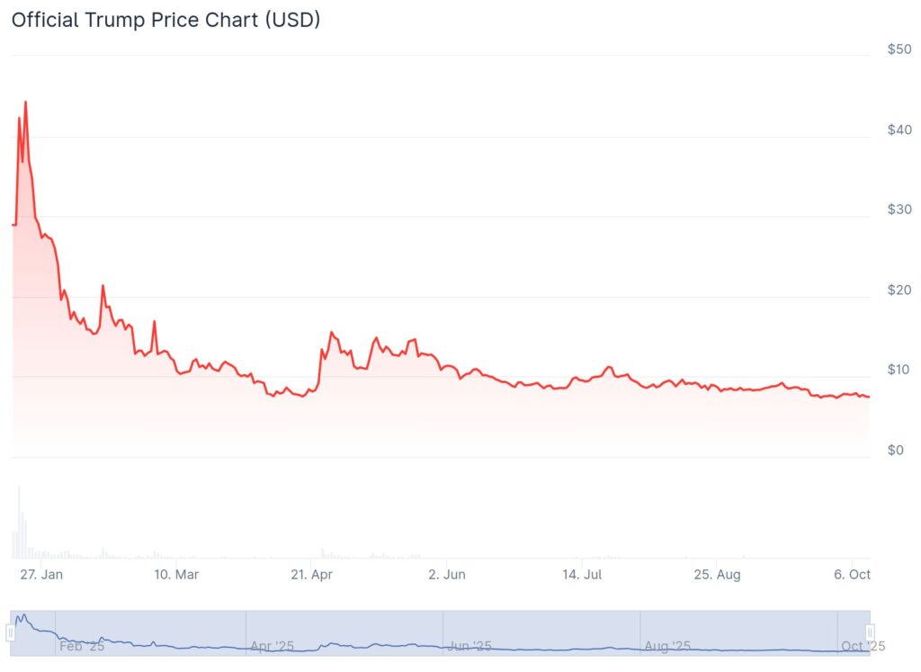Viewport: 921px width, 672px height.
Task: Select the 6. Oct x-axis date label
Action: [852, 574]
